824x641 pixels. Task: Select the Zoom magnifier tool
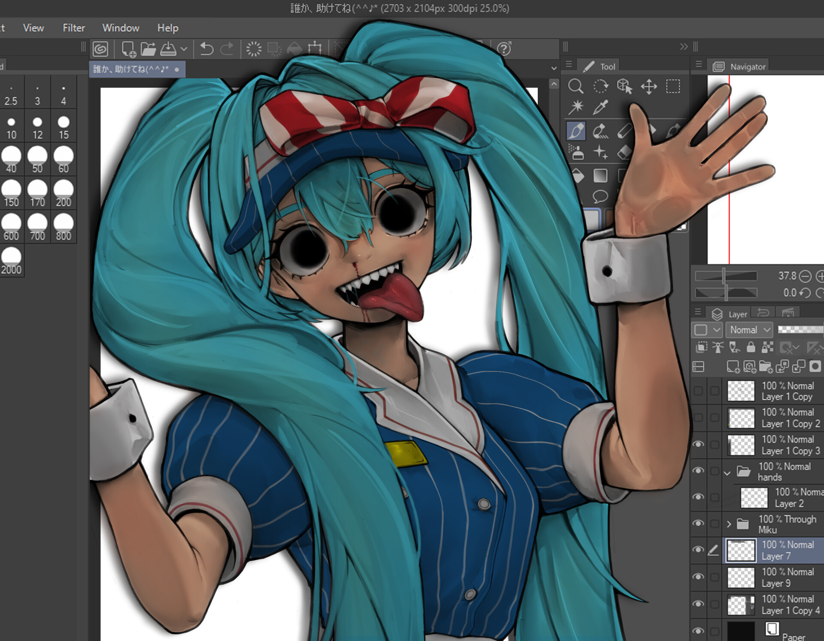(576, 86)
